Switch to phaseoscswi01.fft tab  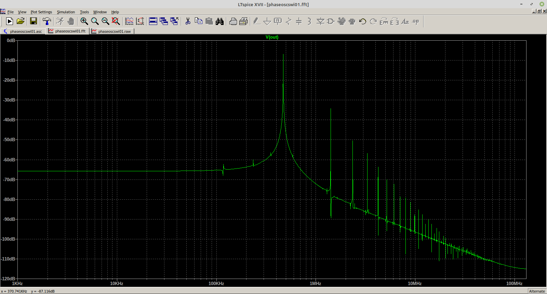[x=67, y=31]
